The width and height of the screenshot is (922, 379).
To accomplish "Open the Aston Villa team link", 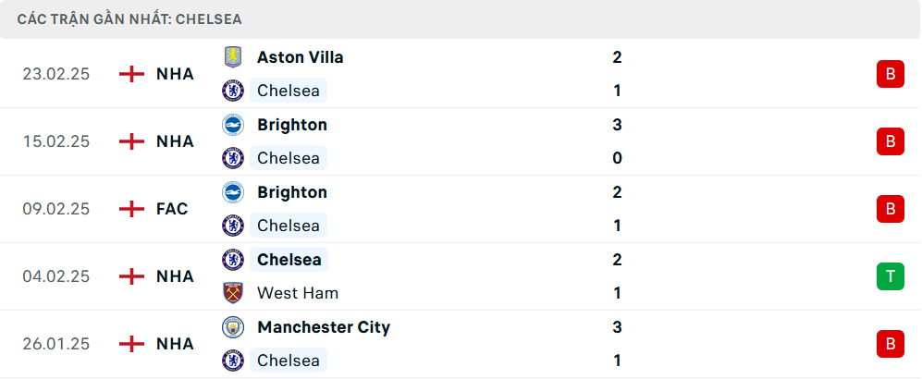I will [x=300, y=57].
